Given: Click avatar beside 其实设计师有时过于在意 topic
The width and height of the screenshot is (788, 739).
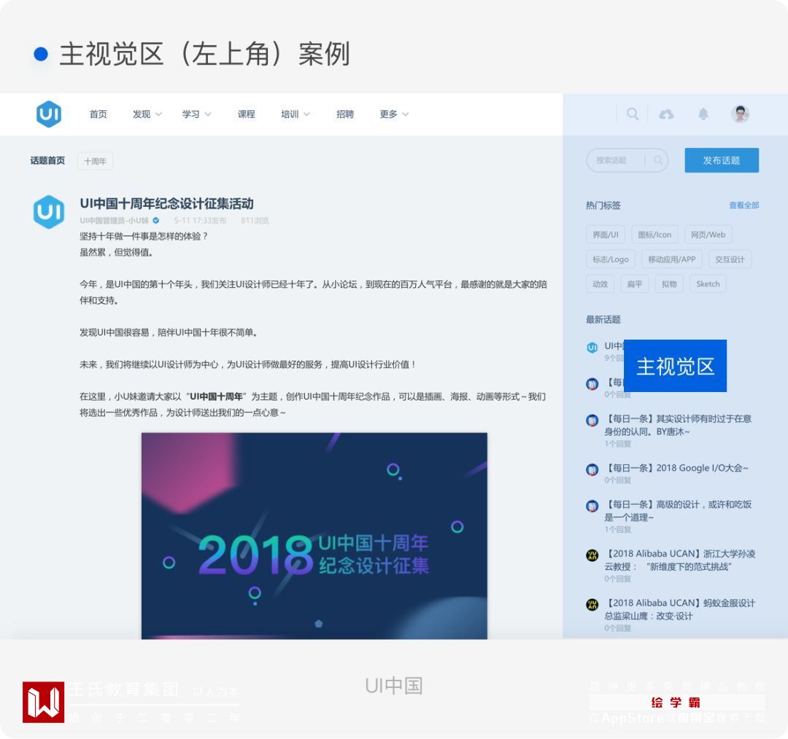Looking at the screenshot, I should click(592, 421).
